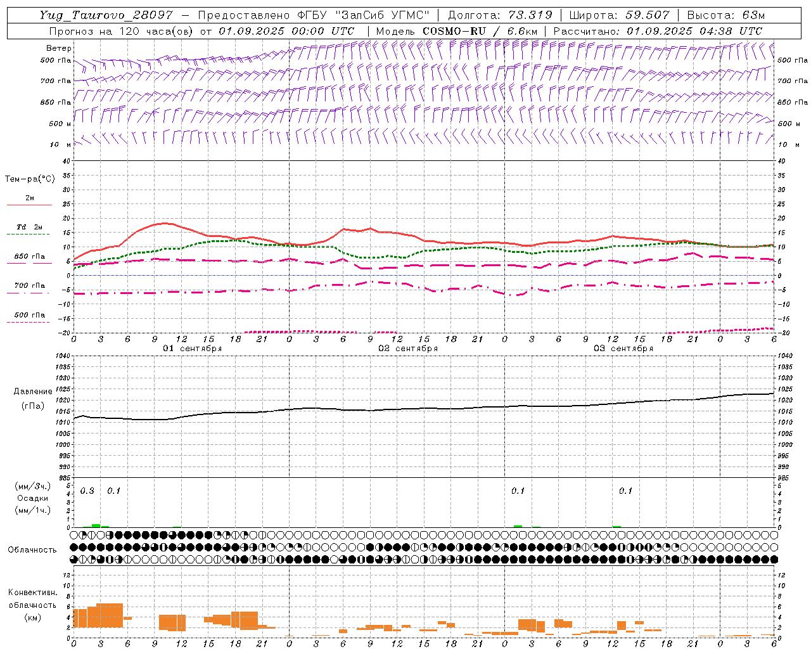Select the Модель COSMO-RU / 6.6км text
This screenshot has width=811, height=649.
456,31
